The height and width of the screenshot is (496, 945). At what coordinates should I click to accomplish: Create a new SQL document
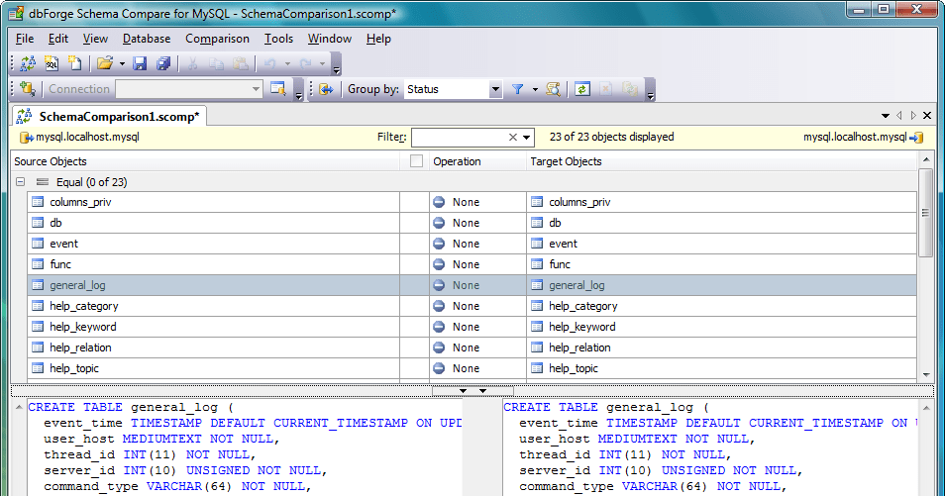tap(52, 63)
